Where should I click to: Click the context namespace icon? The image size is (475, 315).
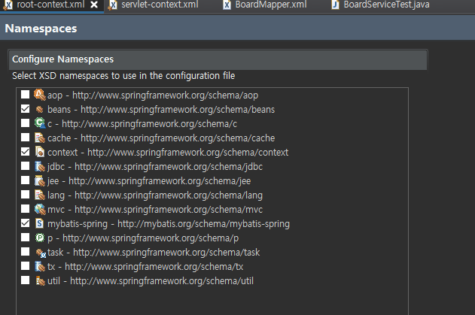click(40, 152)
